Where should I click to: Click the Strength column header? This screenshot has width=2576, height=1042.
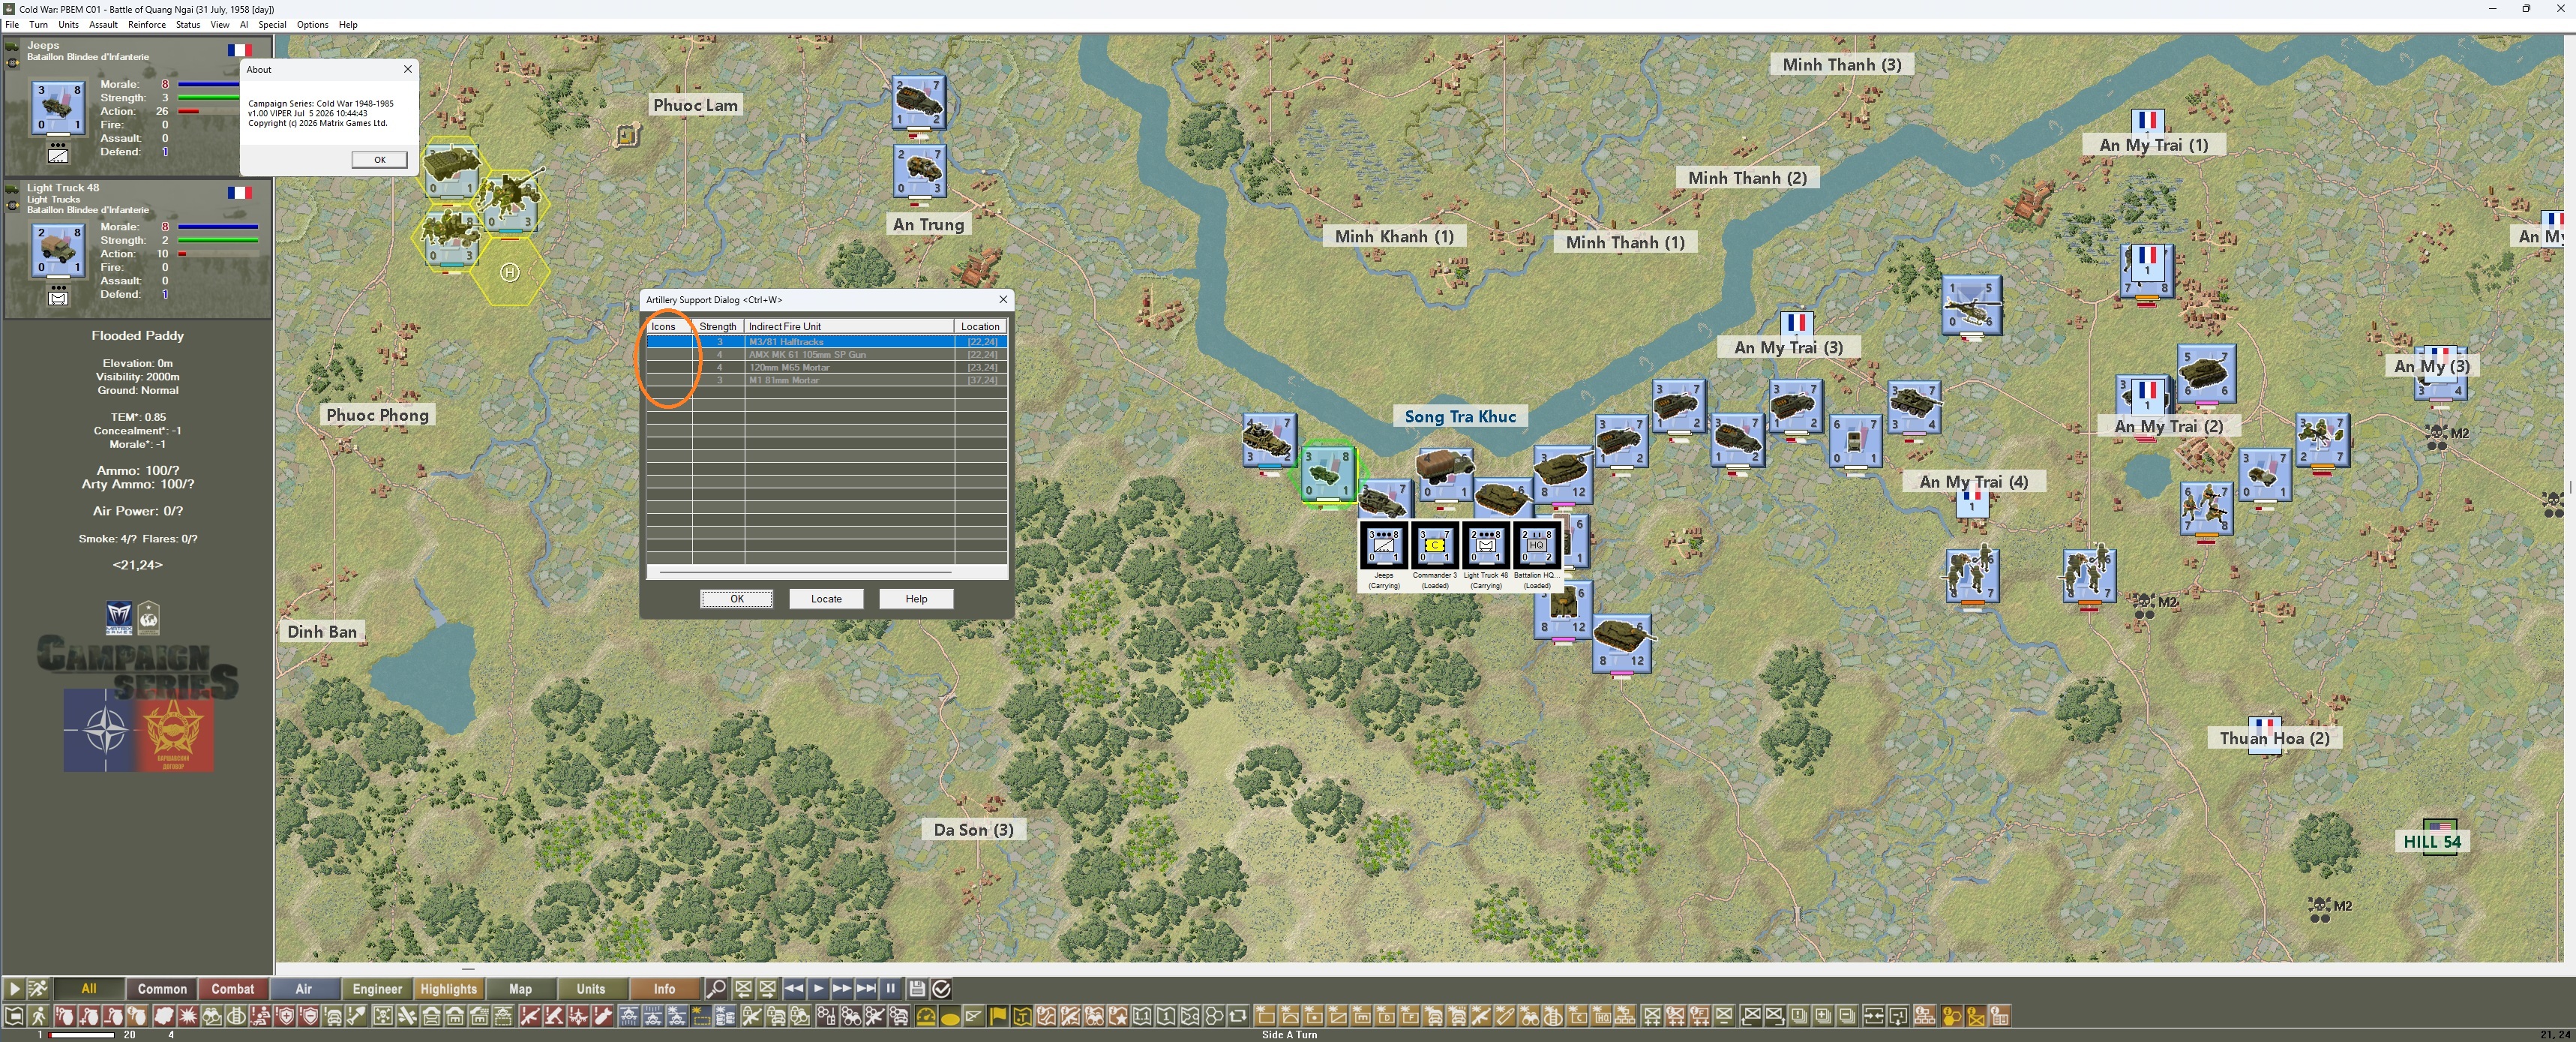tap(718, 326)
